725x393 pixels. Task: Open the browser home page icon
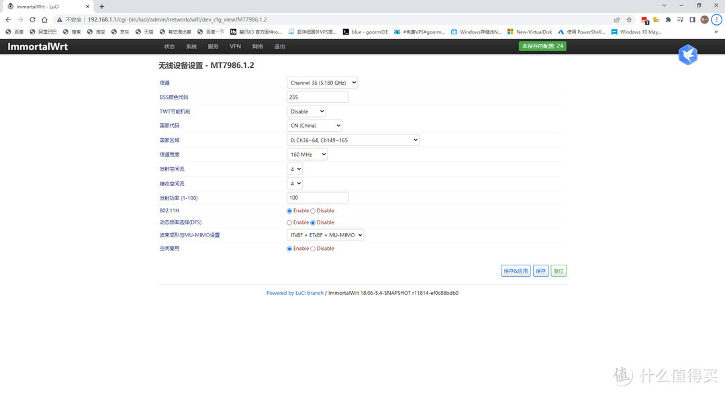pos(44,19)
